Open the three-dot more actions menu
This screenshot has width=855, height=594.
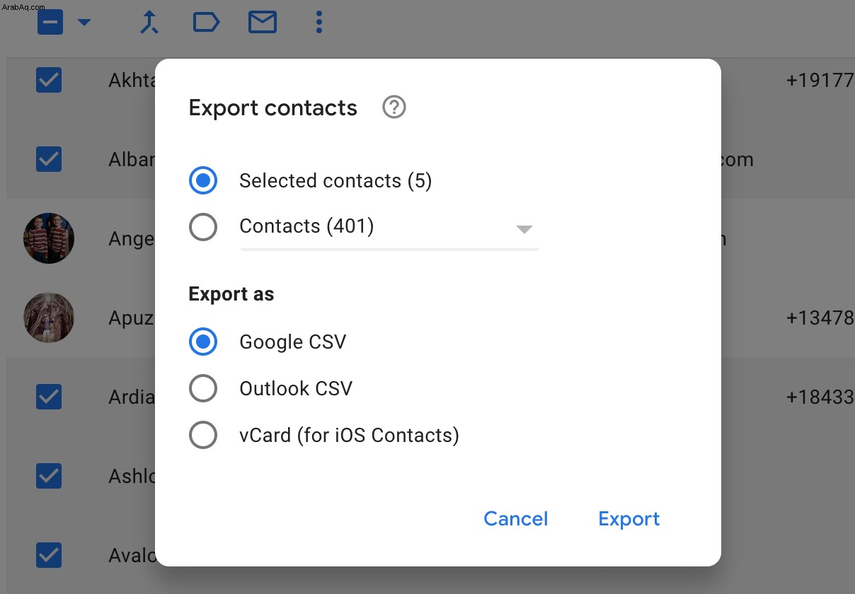click(x=319, y=23)
